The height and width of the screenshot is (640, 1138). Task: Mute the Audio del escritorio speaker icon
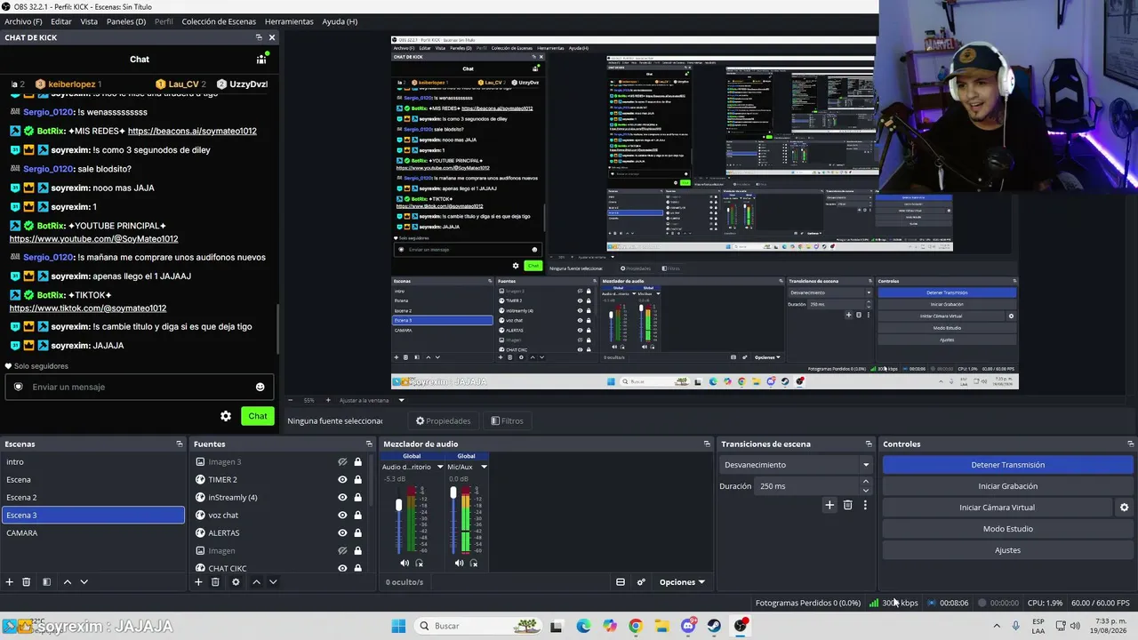pyautogui.click(x=405, y=563)
